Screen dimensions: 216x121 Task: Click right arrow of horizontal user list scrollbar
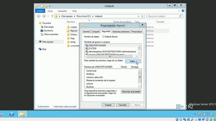click(136, 56)
